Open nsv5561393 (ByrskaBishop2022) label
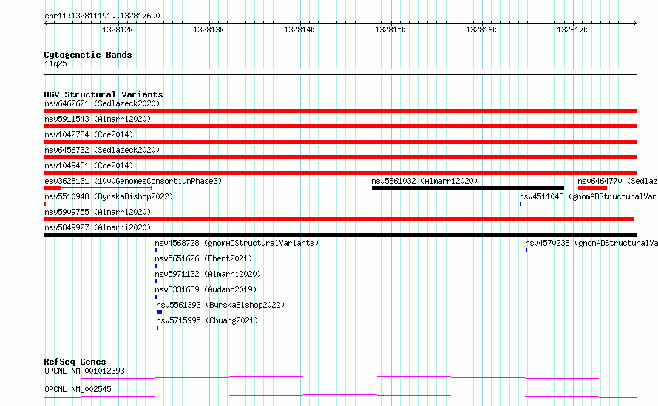The height and width of the screenshot is (406, 658). [x=220, y=305]
